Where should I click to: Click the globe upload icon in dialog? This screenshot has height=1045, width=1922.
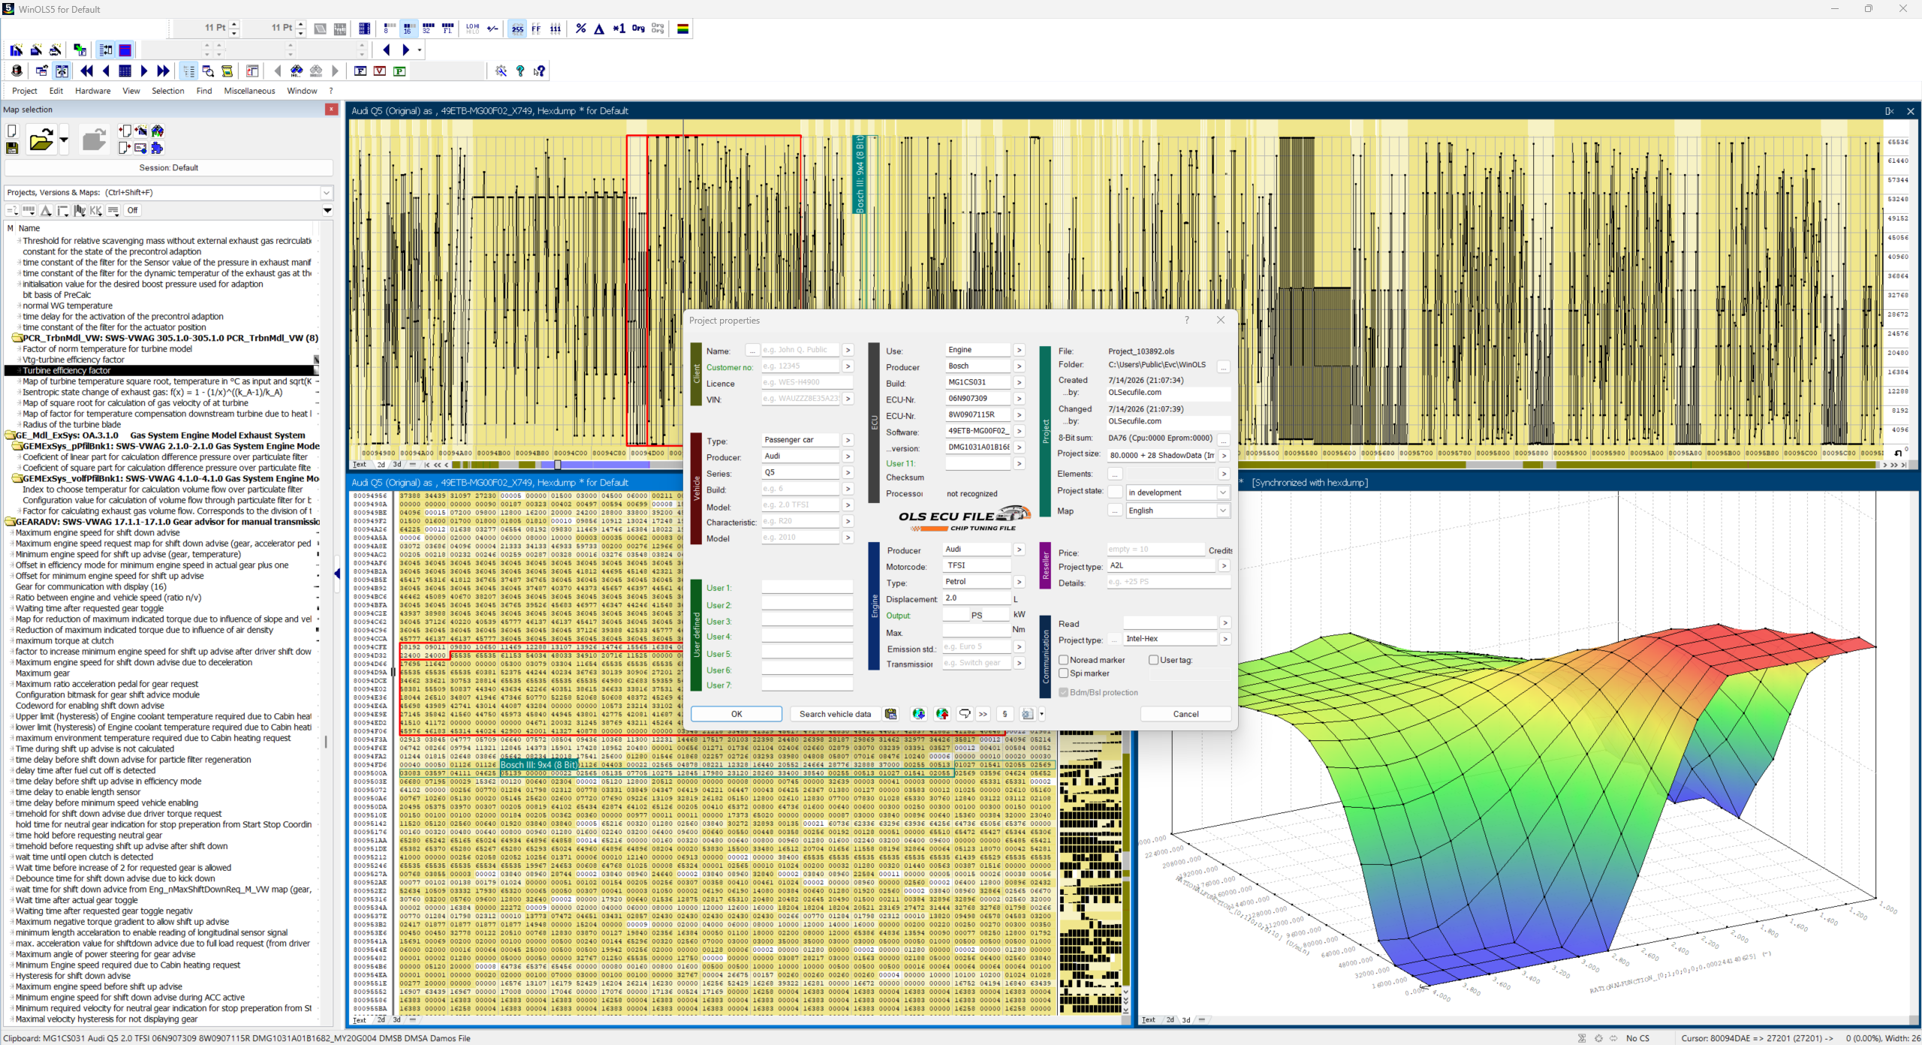coord(942,714)
